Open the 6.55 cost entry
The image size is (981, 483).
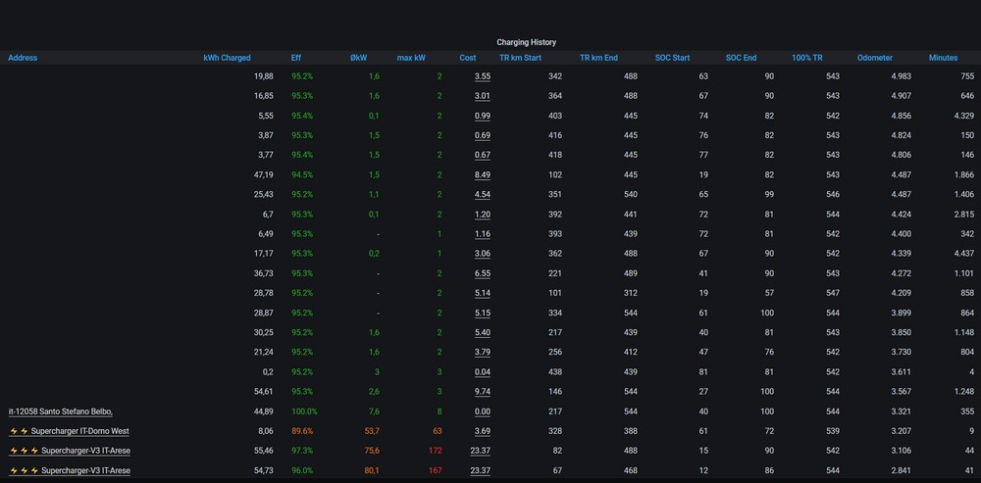click(482, 273)
